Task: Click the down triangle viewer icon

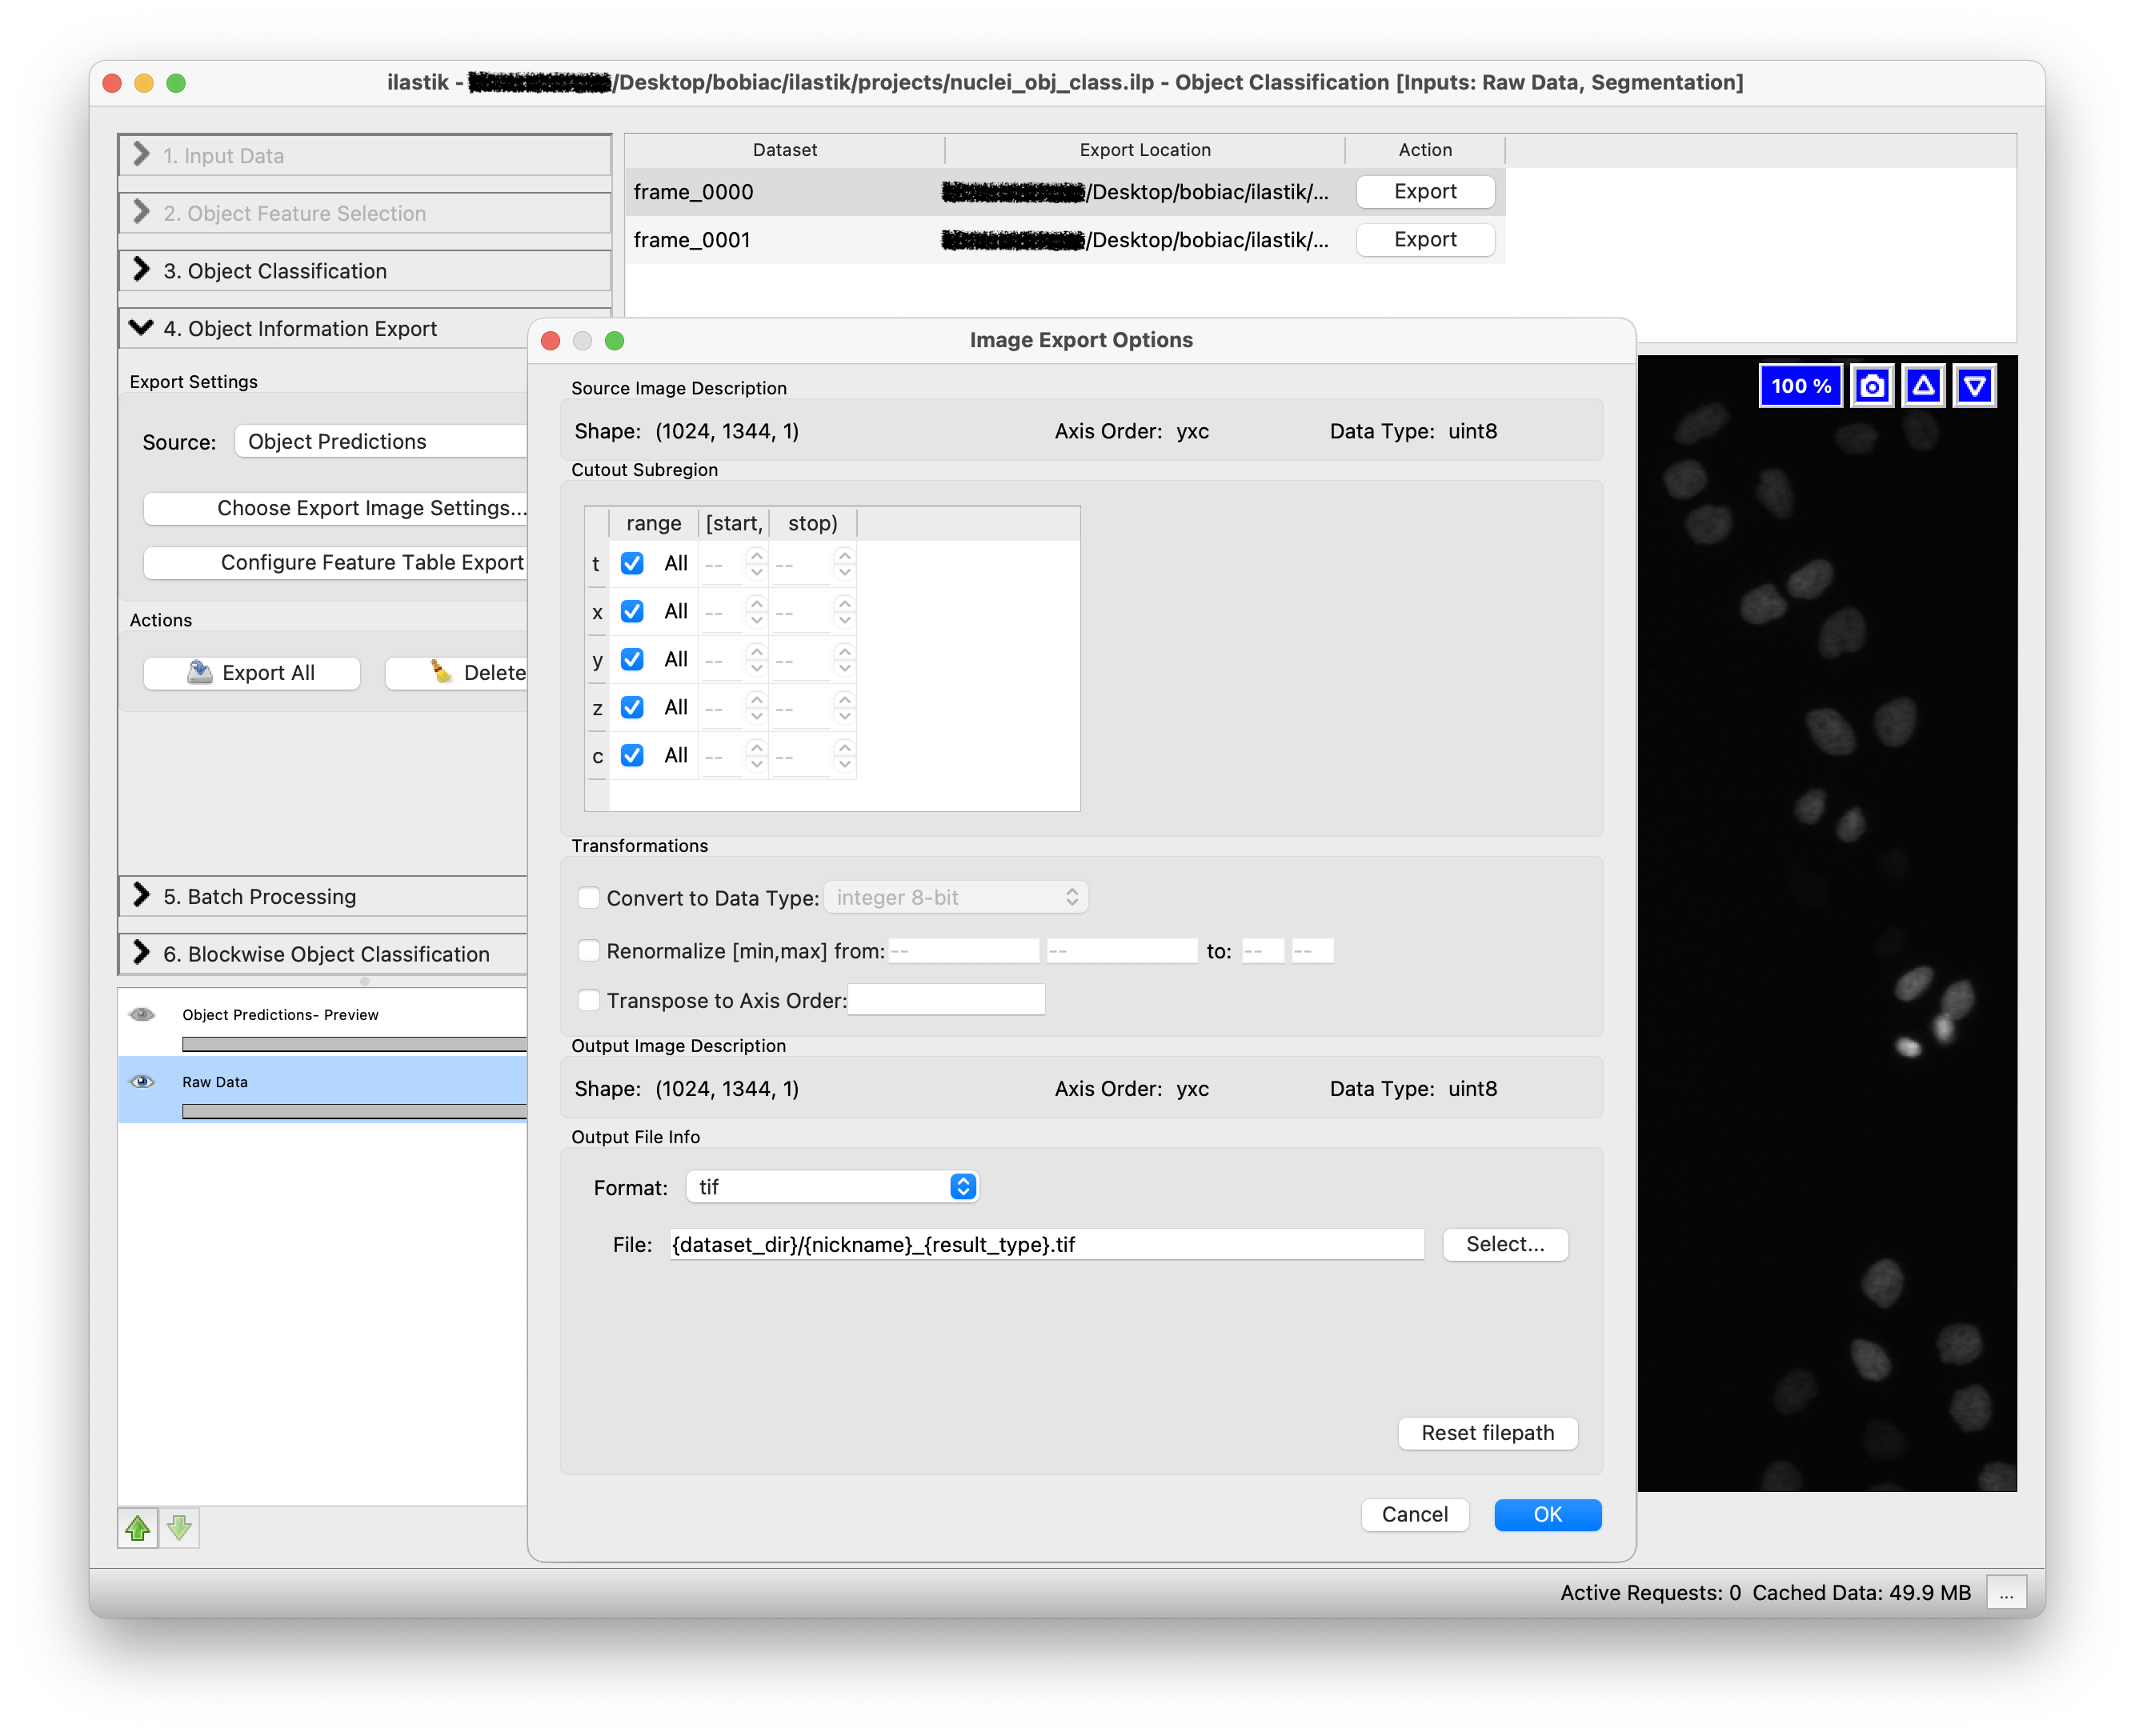Action: tap(1974, 386)
